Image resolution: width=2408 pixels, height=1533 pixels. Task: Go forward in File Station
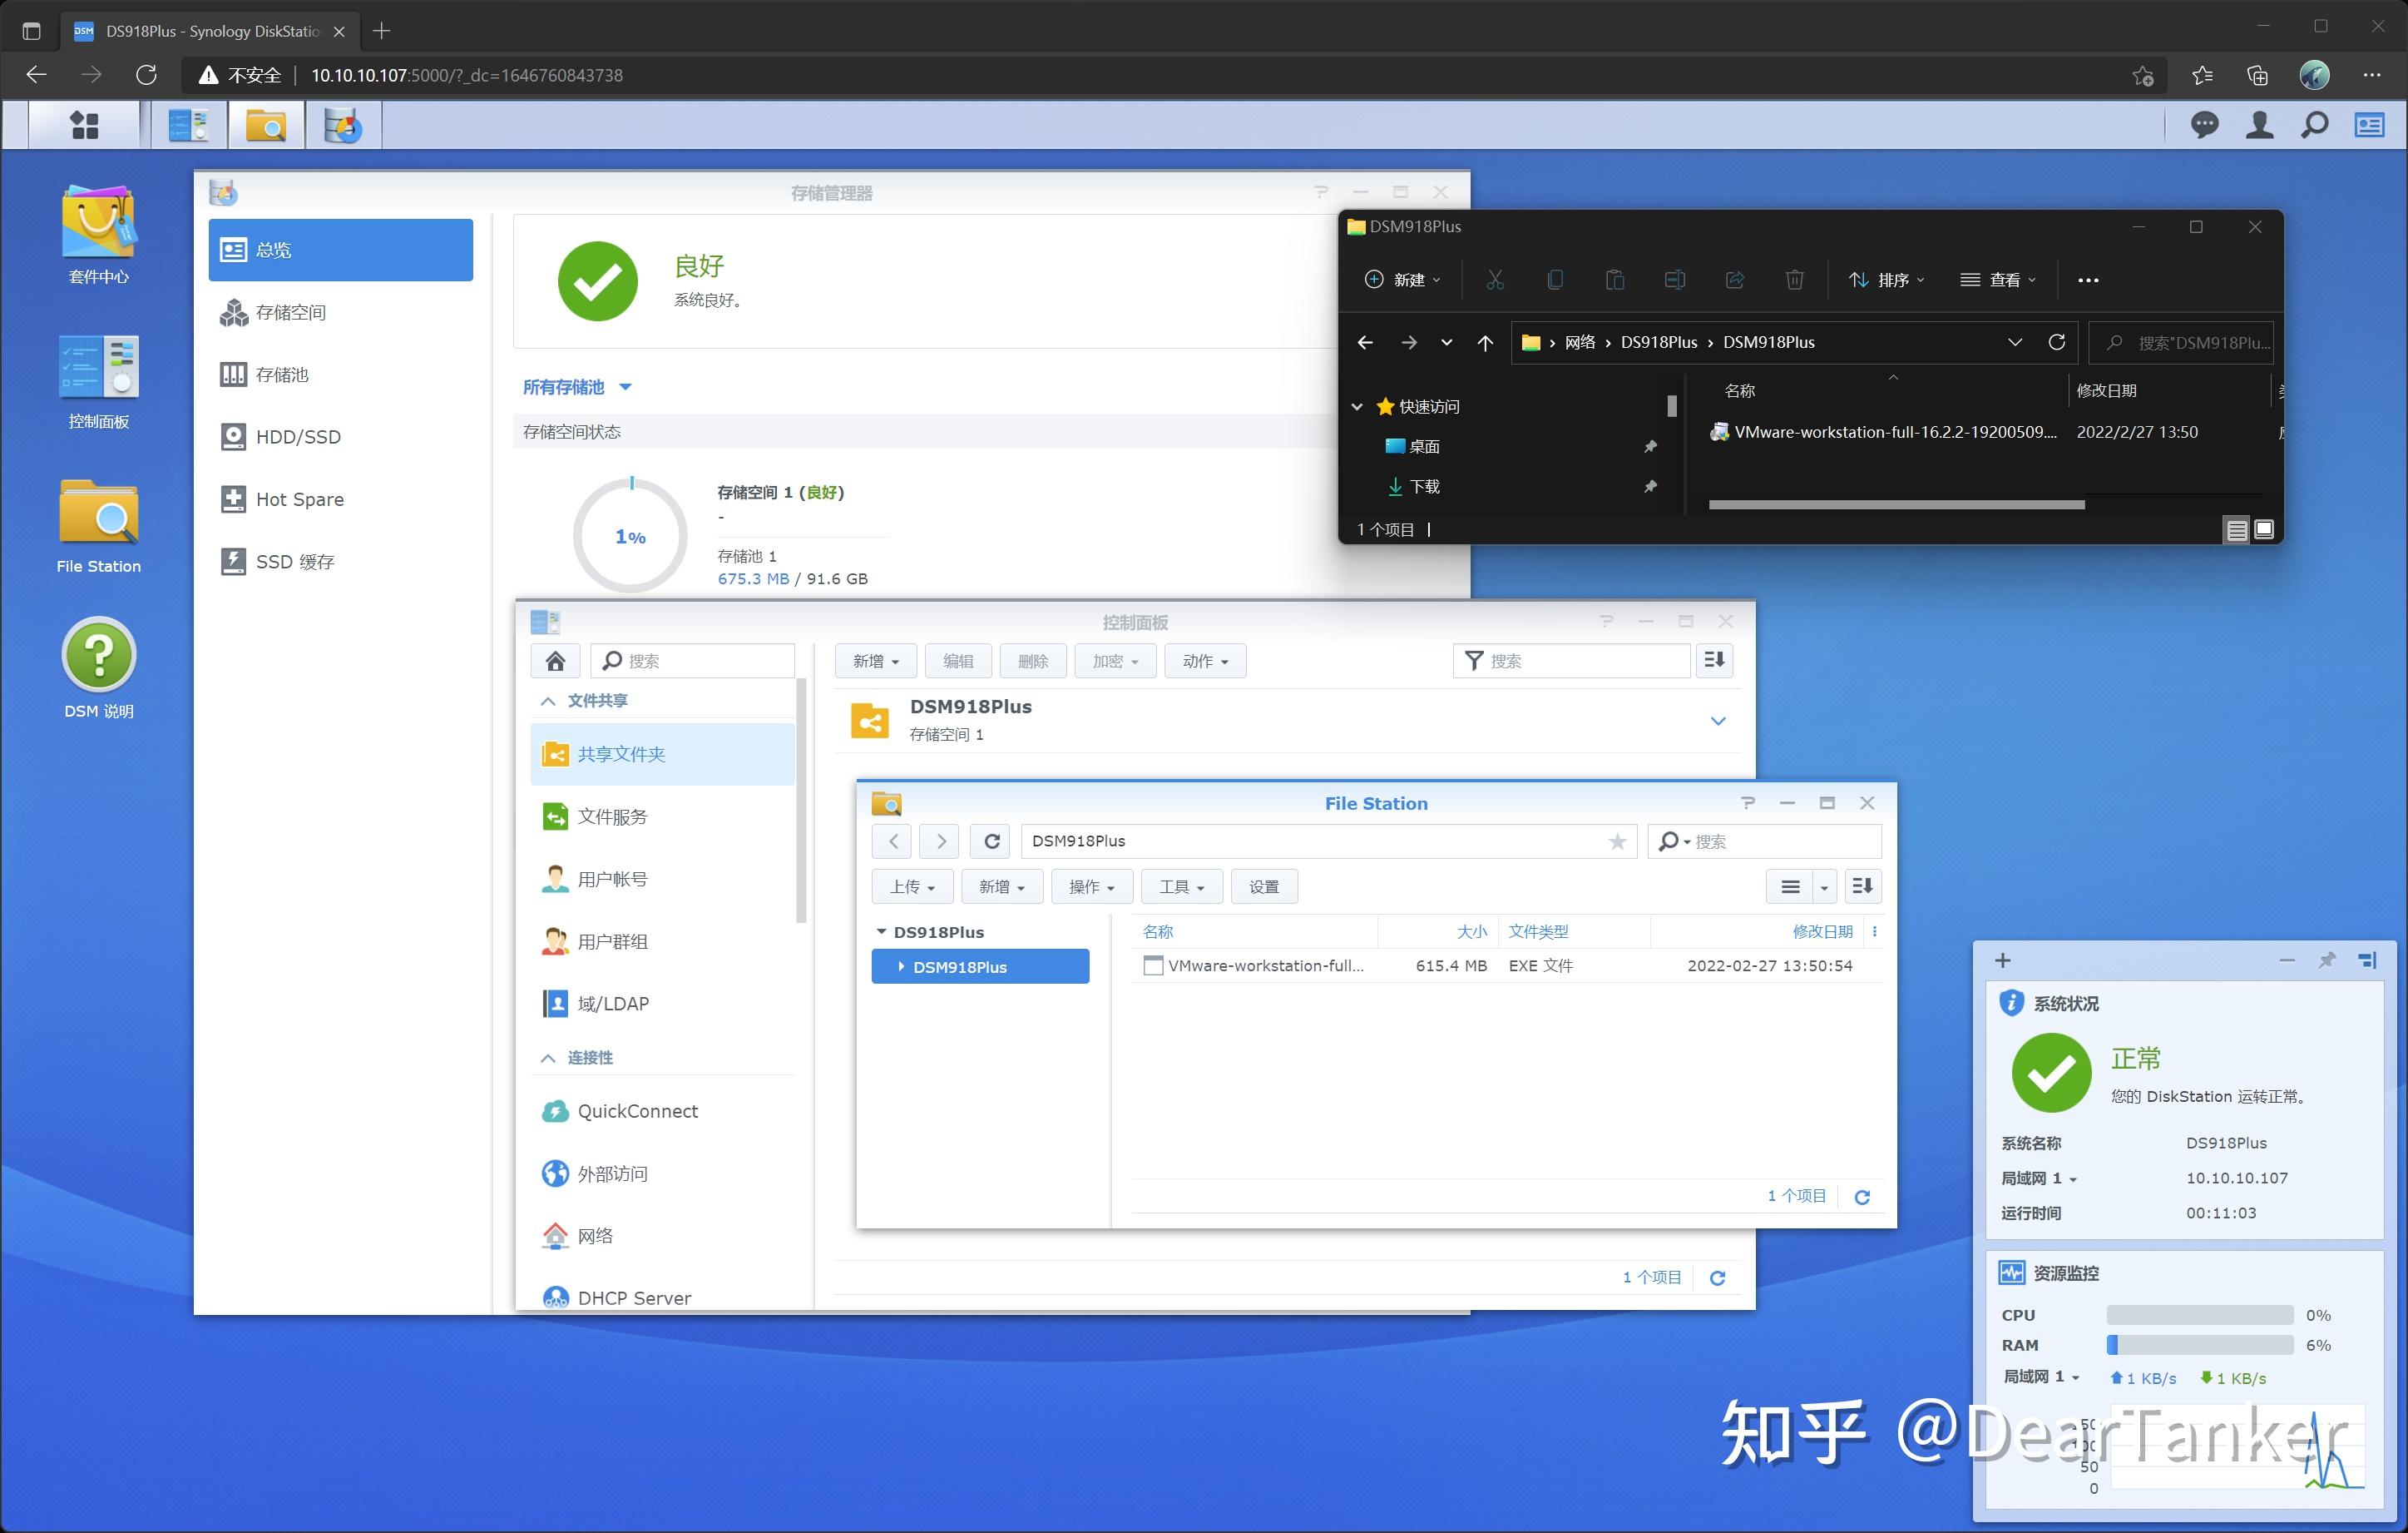click(x=940, y=841)
